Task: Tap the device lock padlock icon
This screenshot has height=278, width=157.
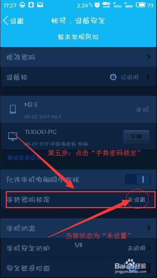Action: click(113, 77)
